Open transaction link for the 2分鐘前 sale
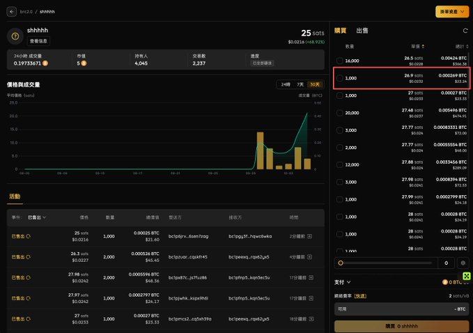 (309, 236)
